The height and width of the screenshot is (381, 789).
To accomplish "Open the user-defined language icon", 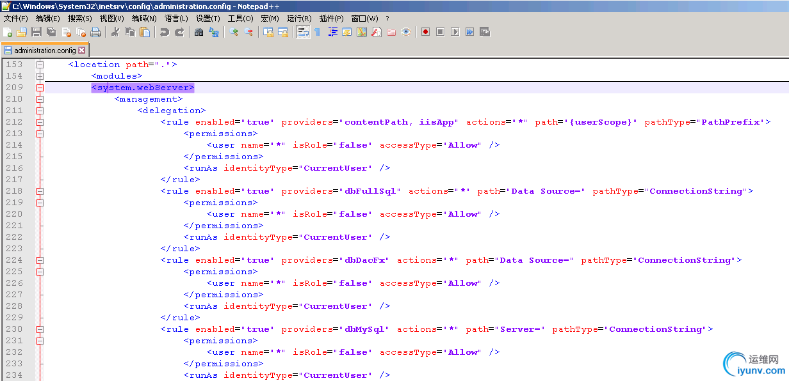I will 346,32.
